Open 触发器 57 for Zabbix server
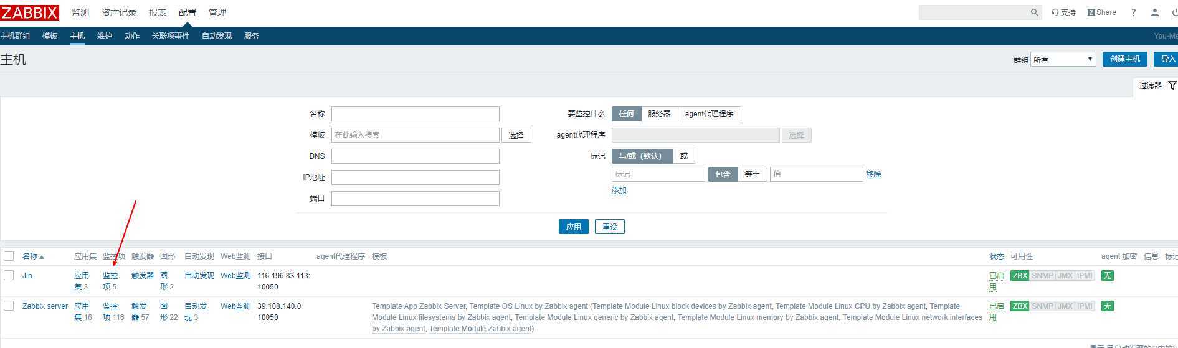 (x=140, y=312)
